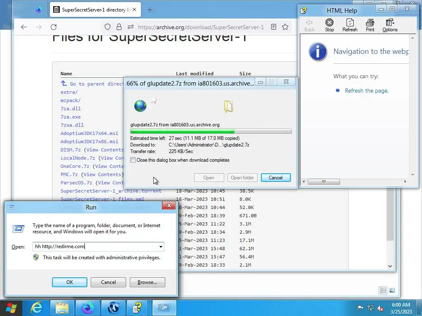Enable 'Close this dialog box when download completes'
This screenshot has width=422, height=316.
click(133, 160)
